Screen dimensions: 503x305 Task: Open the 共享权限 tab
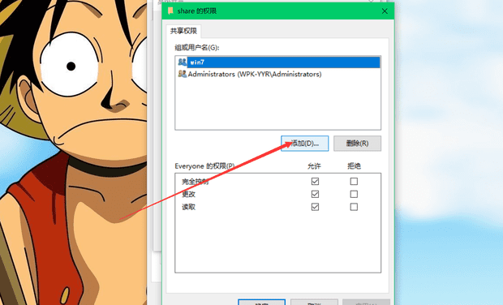(x=183, y=31)
